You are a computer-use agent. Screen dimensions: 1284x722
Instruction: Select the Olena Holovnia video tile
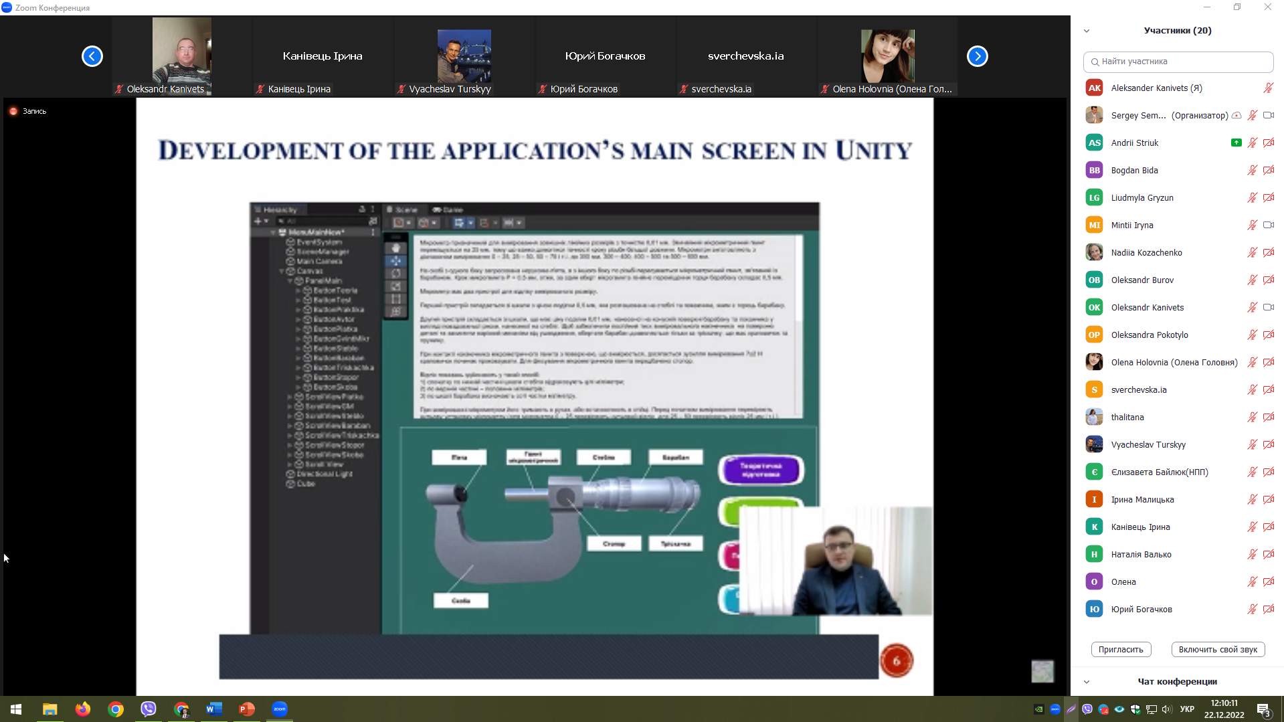[x=888, y=56]
